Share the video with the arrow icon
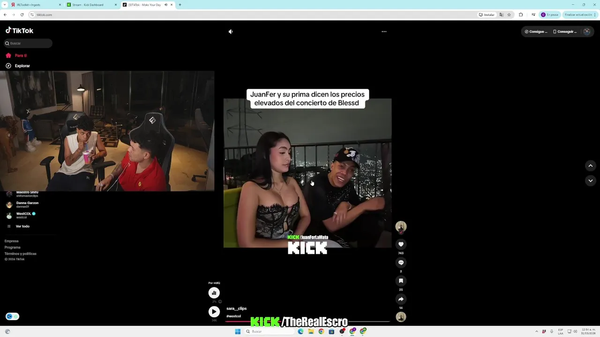600x337 pixels. pyautogui.click(x=401, y=299)
